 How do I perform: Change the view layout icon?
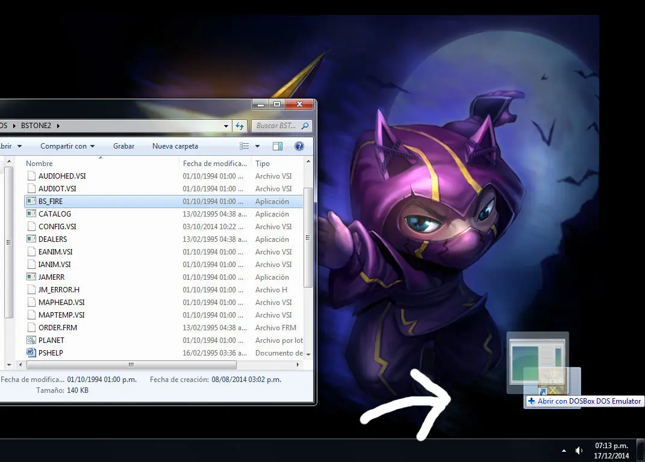click(x=245, y=146)
